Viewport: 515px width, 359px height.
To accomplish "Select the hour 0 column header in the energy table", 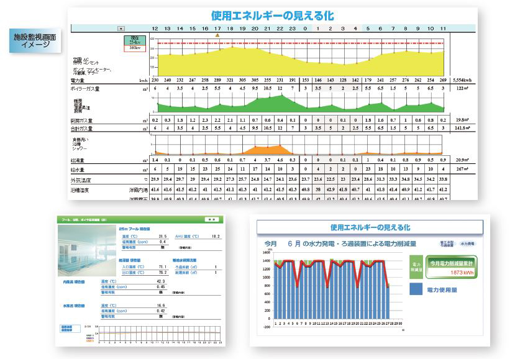I will 305,29.
